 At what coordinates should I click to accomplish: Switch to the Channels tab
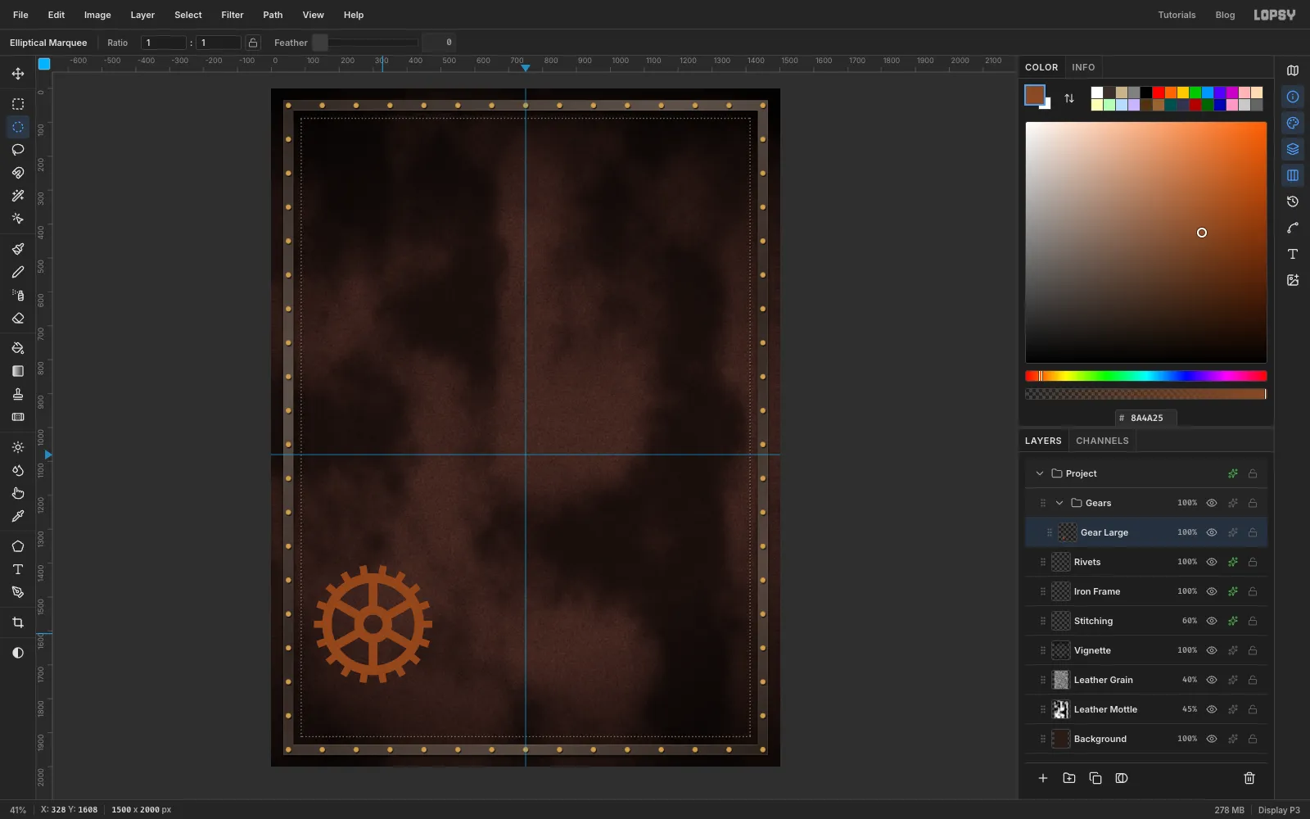coord(1102,441)
